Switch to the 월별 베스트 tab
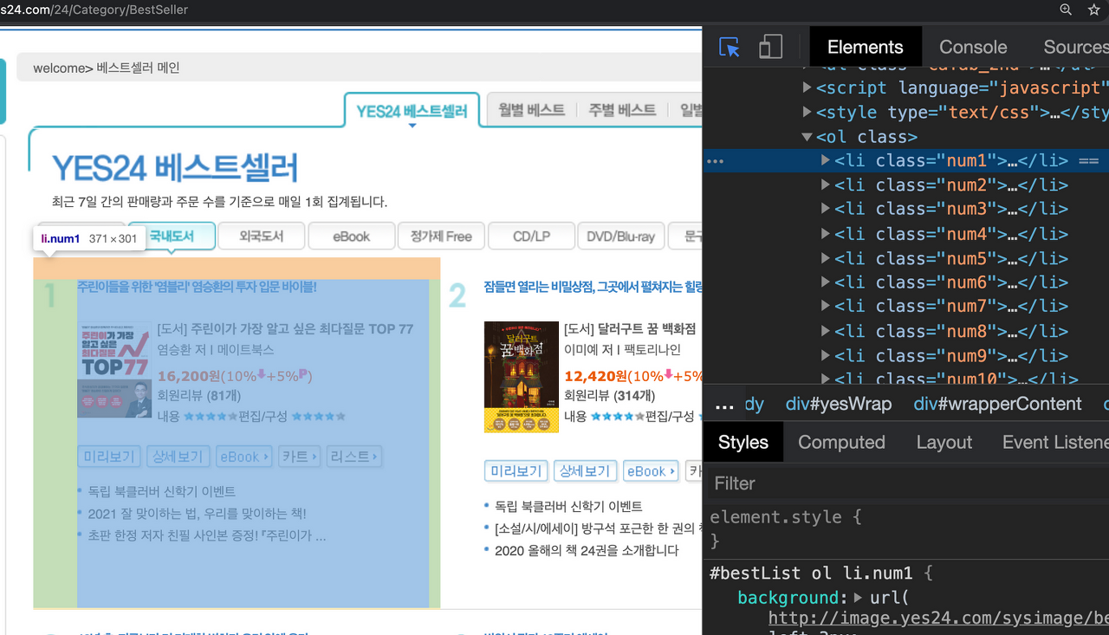1109x635 pixels. point(531,110)
